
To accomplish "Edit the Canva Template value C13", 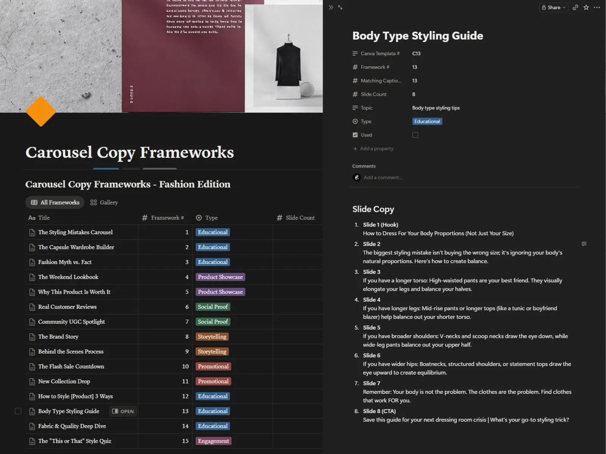I will click(416, 53).
